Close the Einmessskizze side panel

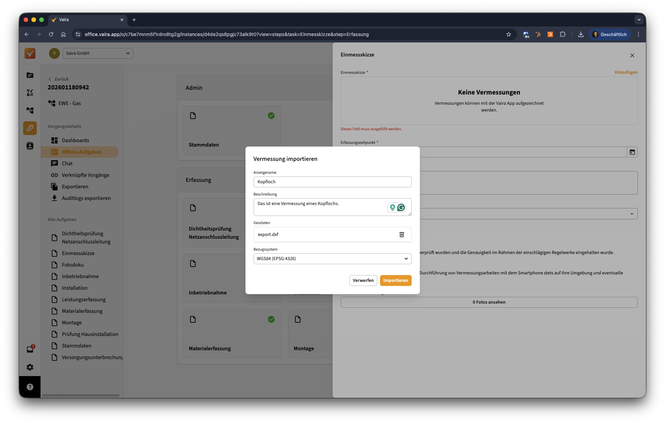(632, 55)
